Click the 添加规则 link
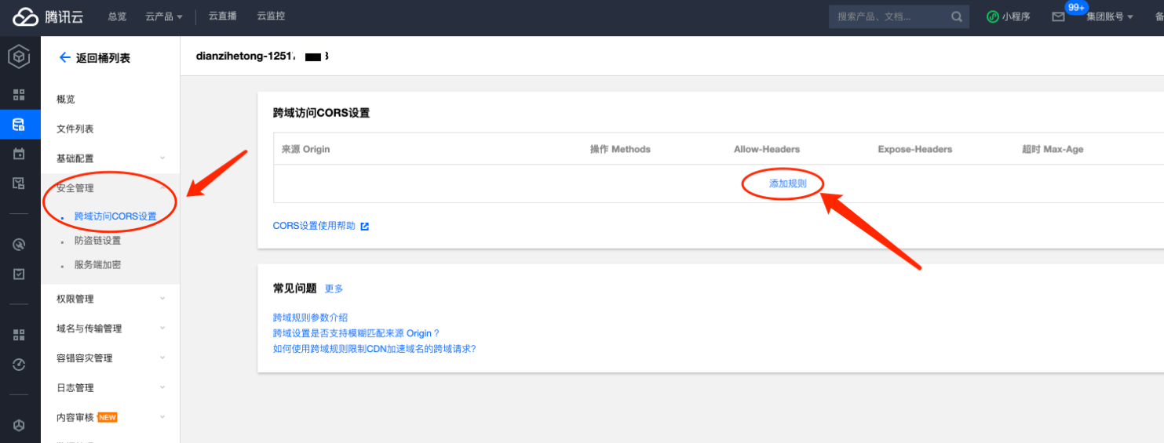Screen dimensions: 1164x443 787,183
